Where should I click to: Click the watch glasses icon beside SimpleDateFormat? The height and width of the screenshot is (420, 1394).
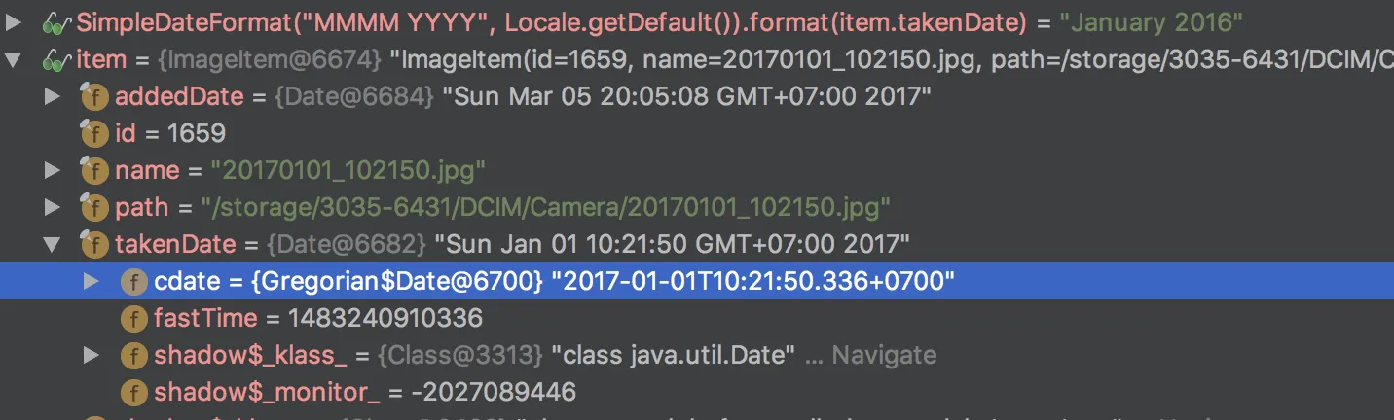pyautogui.click(x=56, y=22)
